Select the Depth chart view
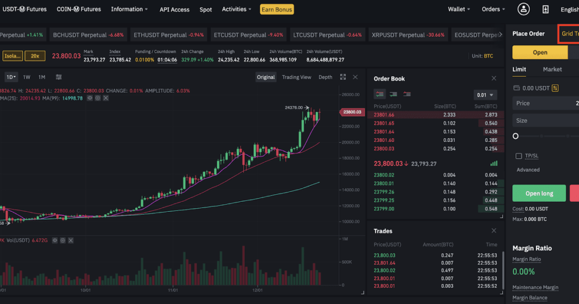The height and width of the screenshot is (304, 579). click(x=325, y=77)
